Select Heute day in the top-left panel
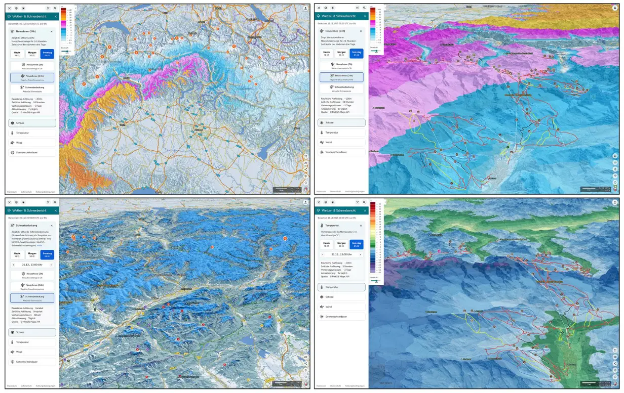This screenshot has width=624, height=393. pos(17,53)
